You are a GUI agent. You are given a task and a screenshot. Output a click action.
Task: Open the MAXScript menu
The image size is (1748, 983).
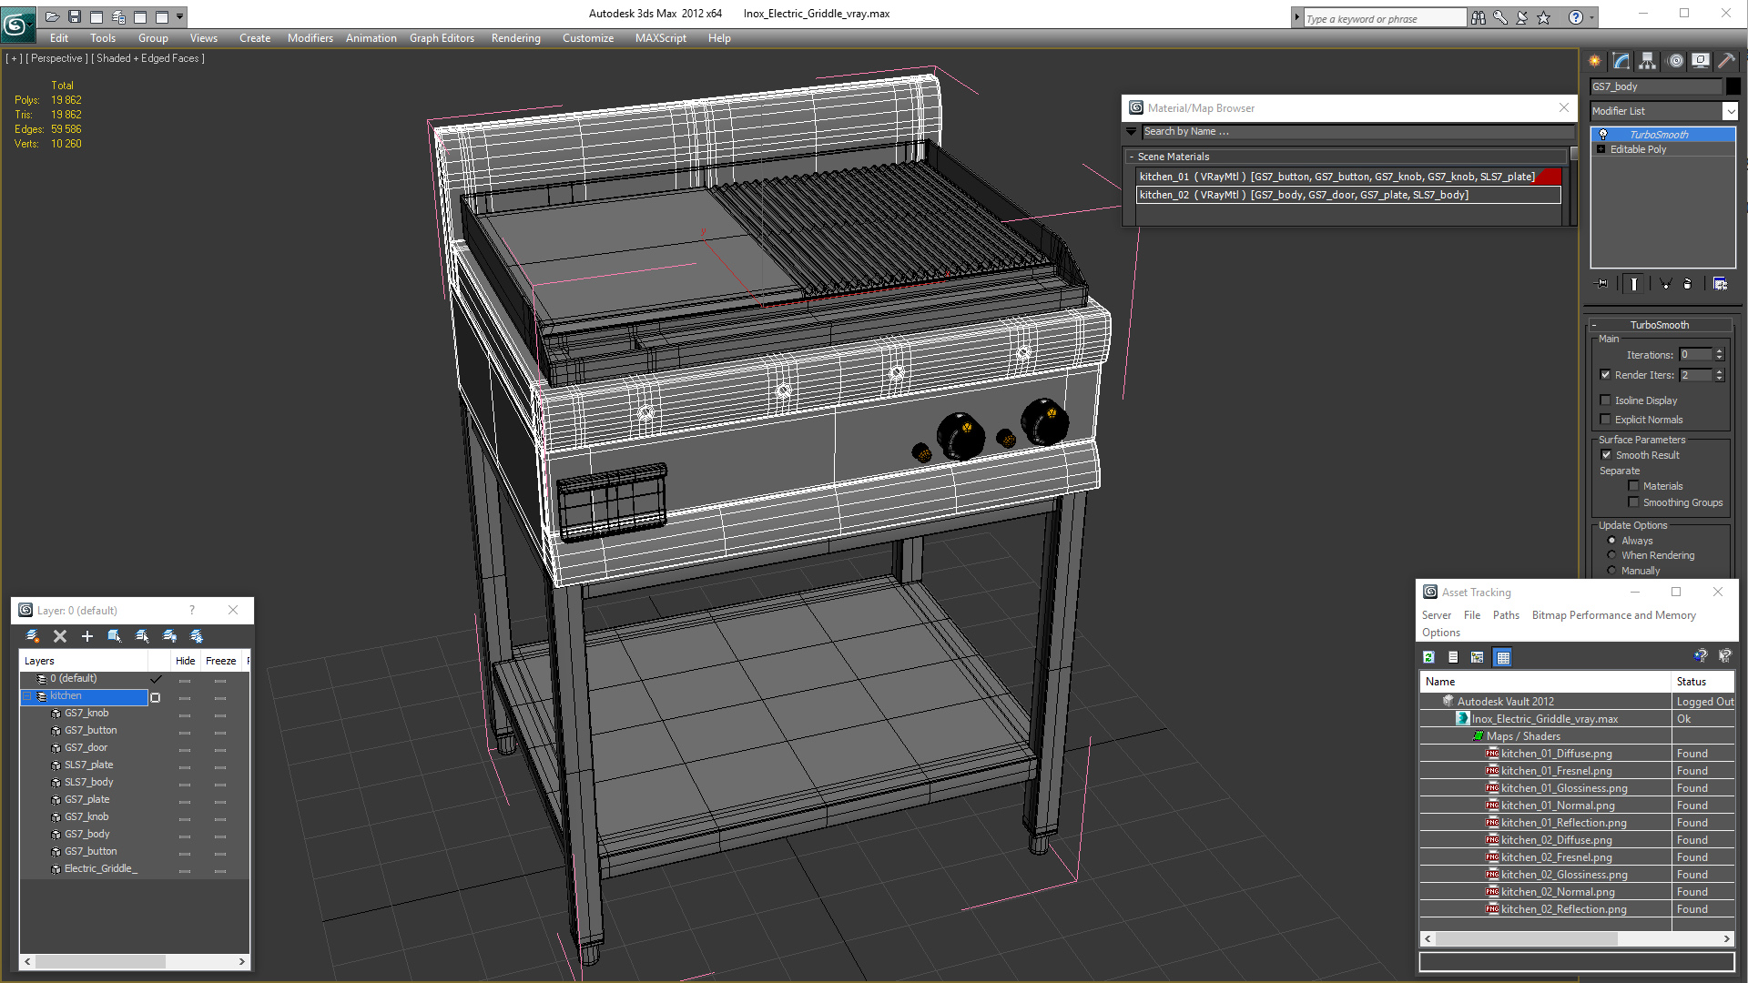[x=660, y=38]
